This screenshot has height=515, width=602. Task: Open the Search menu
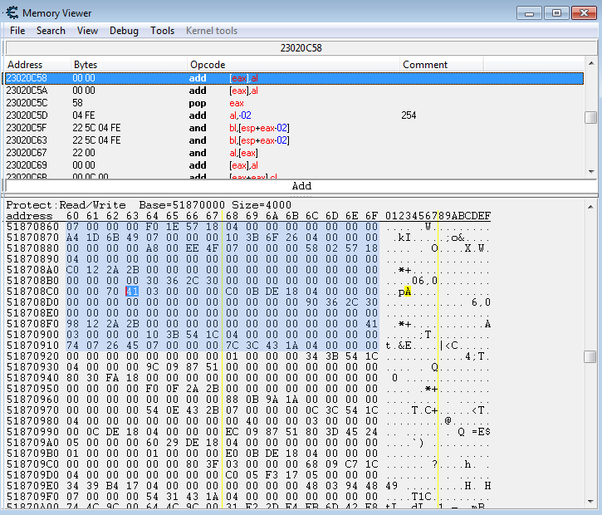51,31
